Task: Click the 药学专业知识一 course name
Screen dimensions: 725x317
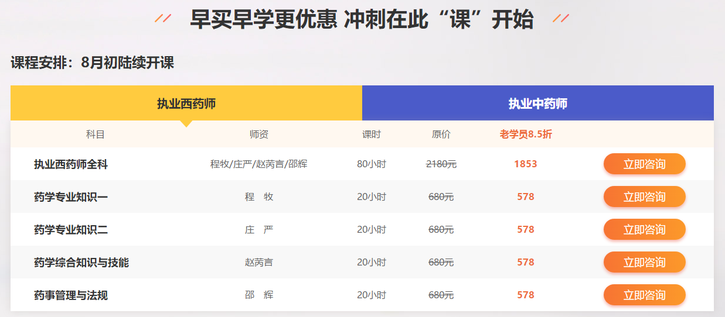Action: [71, 197]
